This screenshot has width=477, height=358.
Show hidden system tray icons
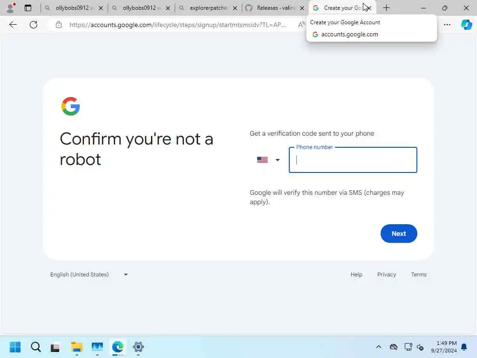tap(379, 347)
